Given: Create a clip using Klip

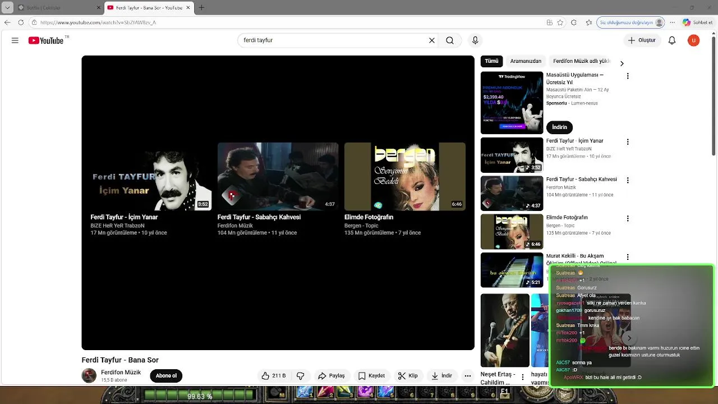Looking at the screenshot, I should (x=408, y=376).
